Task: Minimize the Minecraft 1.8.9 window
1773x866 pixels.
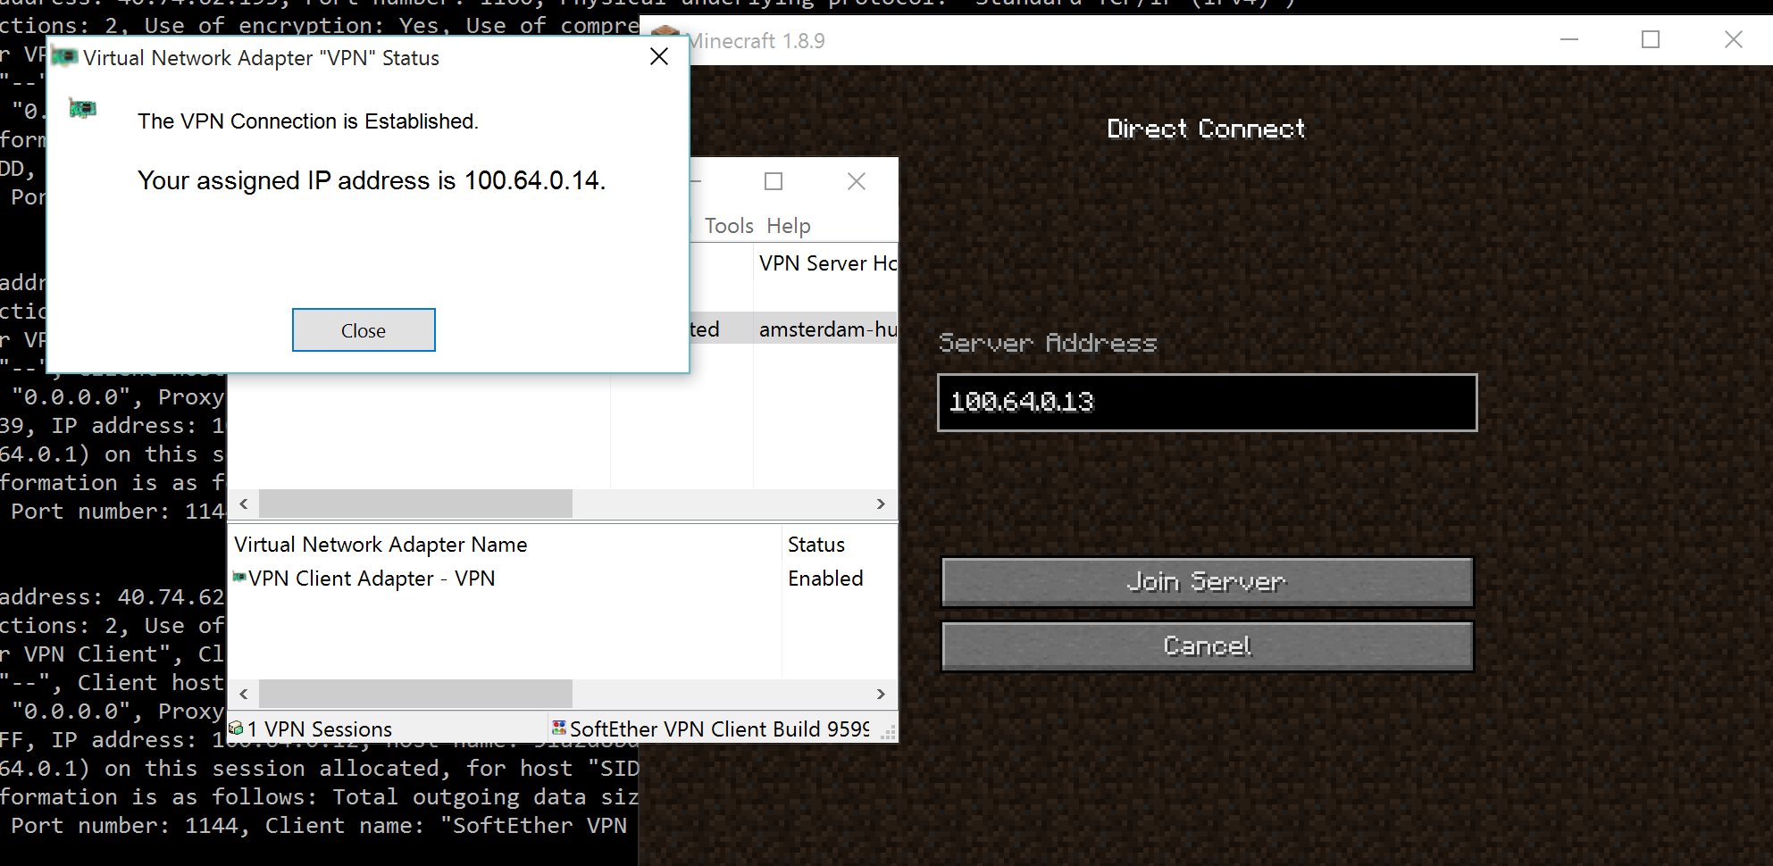Action: [x=1569, y=40]
